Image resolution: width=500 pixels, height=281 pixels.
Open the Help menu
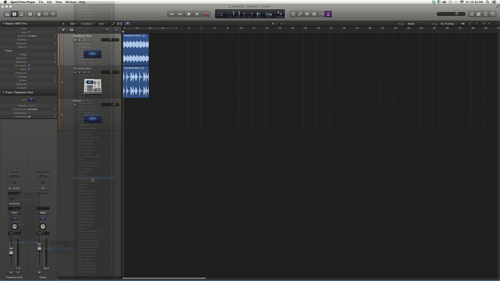(82, 2)
